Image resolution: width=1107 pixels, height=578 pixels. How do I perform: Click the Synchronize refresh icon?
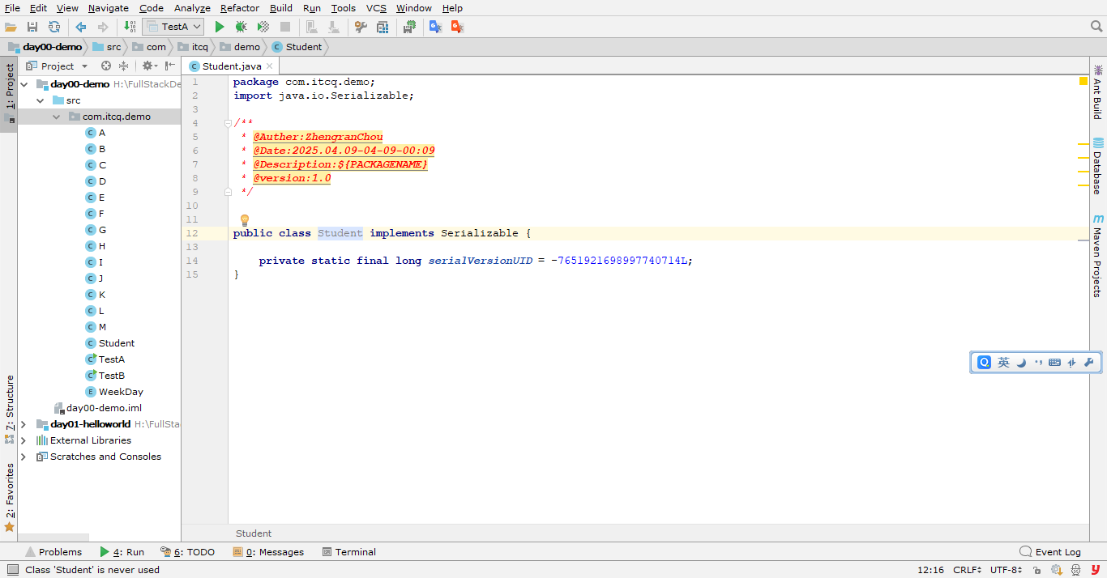click(54, 27)
